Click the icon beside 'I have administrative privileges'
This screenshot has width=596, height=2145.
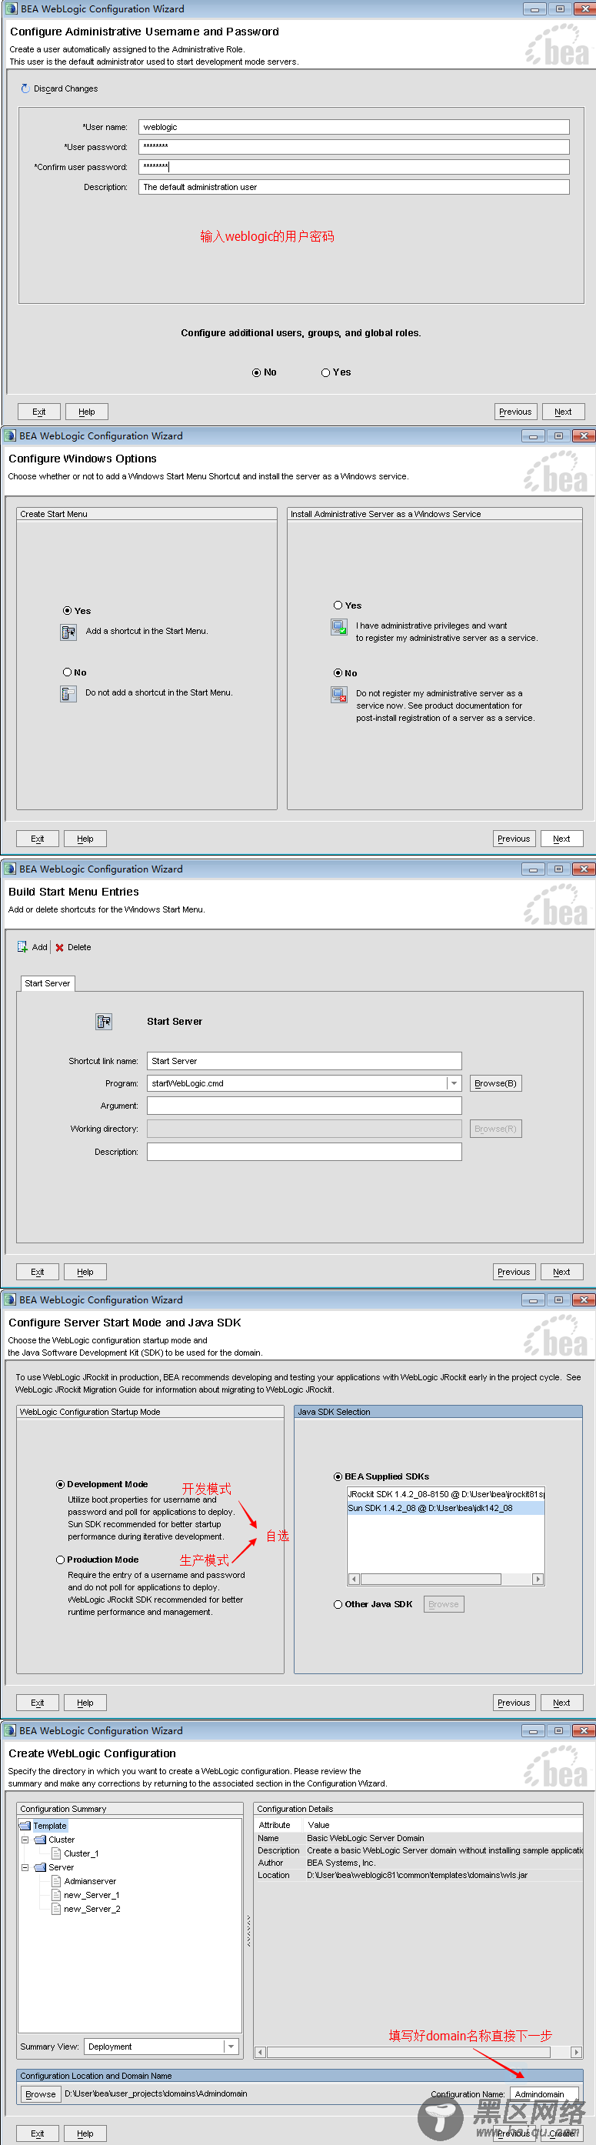(x=339, y=627)
